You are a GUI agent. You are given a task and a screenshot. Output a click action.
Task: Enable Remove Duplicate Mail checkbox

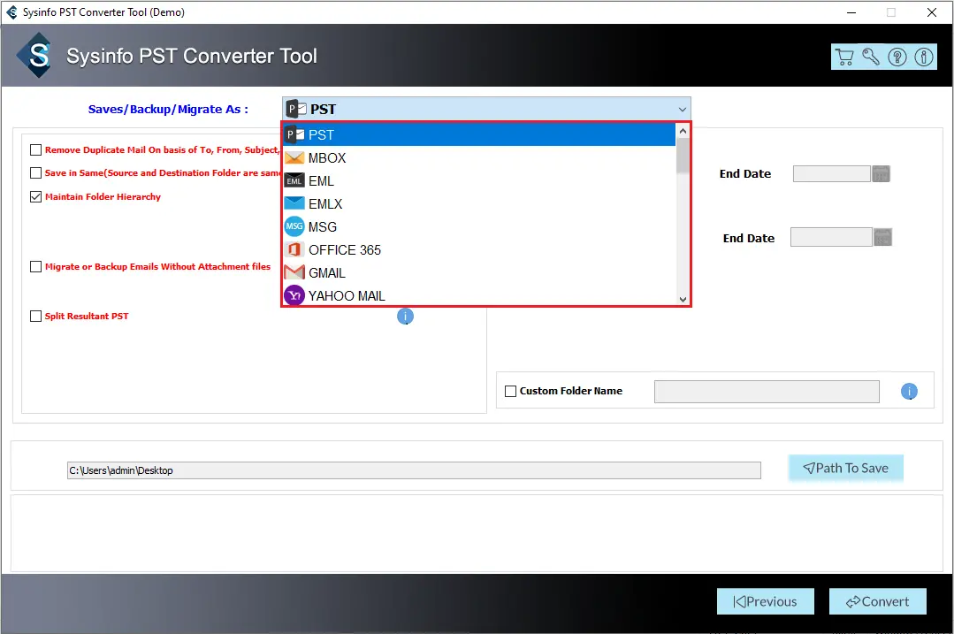(x=36, y=150)
